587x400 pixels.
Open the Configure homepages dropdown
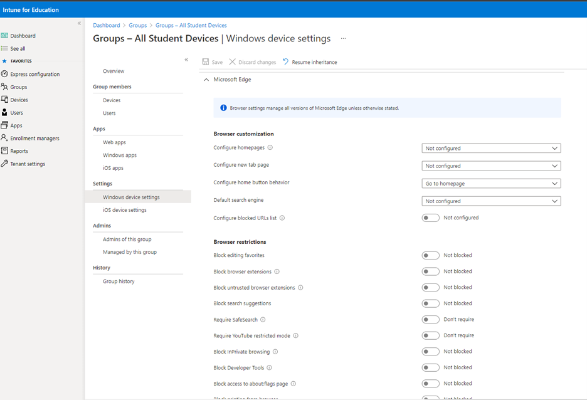(x=490, y=149)
